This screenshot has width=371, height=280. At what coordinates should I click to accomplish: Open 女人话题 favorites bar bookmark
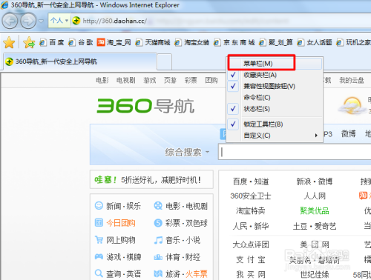coord(315,42)
